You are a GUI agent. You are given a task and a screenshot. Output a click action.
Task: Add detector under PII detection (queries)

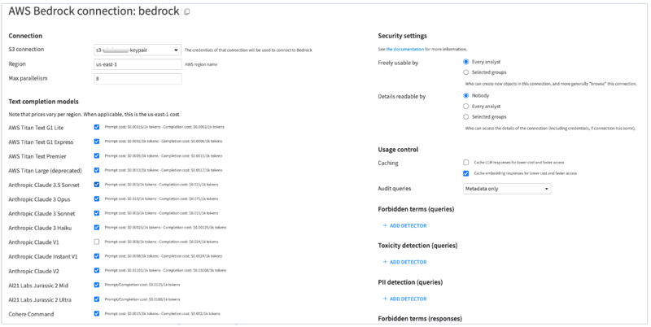click(x=404, y=299)
